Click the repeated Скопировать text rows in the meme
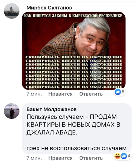 click(74, 72)
